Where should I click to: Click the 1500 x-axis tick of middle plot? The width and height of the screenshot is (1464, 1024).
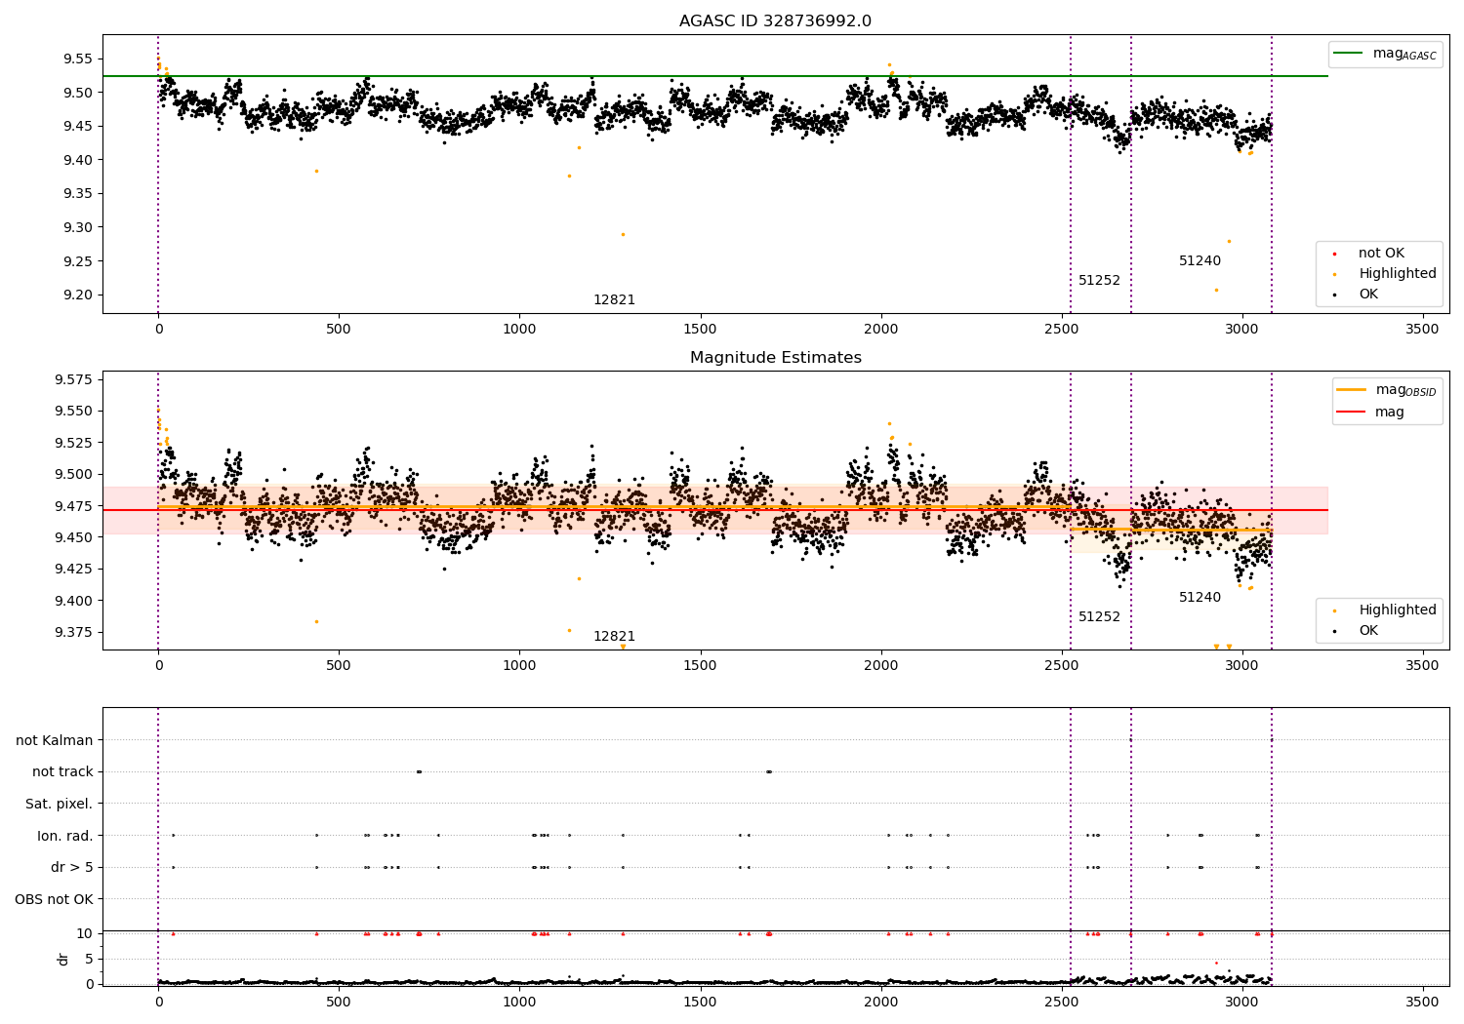pyautogui.click(x=700, y=666)
